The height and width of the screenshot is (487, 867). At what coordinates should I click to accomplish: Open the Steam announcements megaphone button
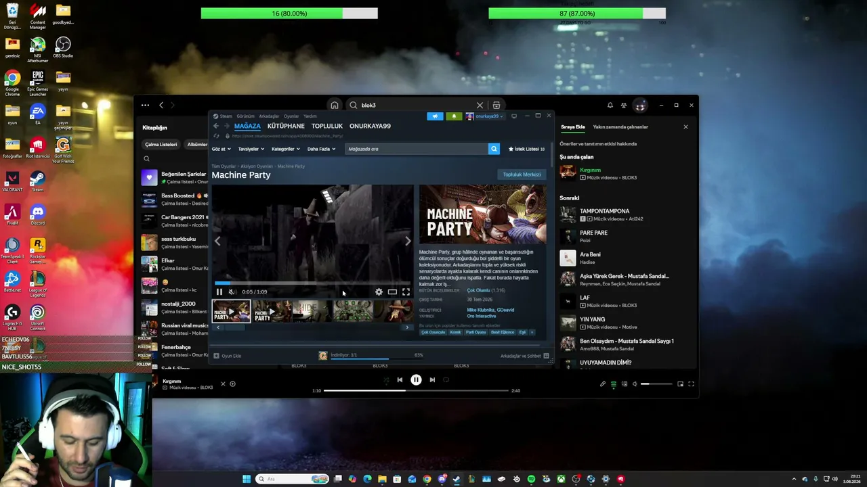435,116
